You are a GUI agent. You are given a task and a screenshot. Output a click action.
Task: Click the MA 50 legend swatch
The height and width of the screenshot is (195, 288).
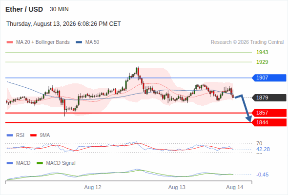[79, 42]
